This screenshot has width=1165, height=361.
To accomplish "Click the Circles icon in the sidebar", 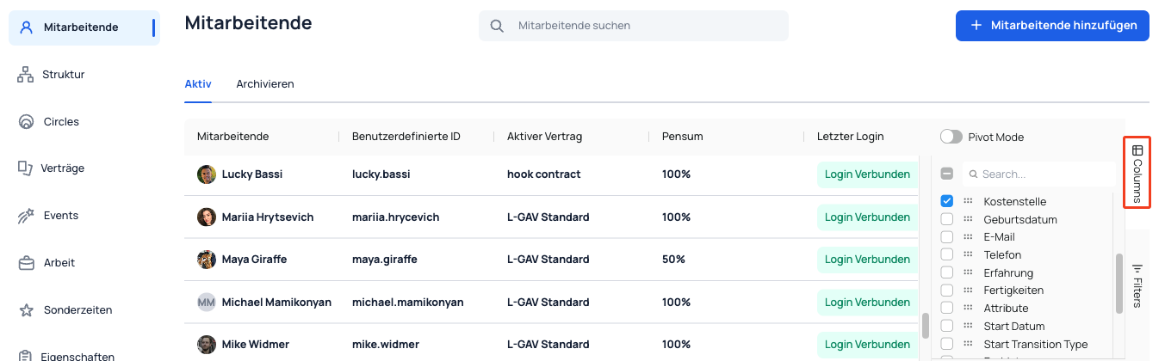I will click(26, 122).
